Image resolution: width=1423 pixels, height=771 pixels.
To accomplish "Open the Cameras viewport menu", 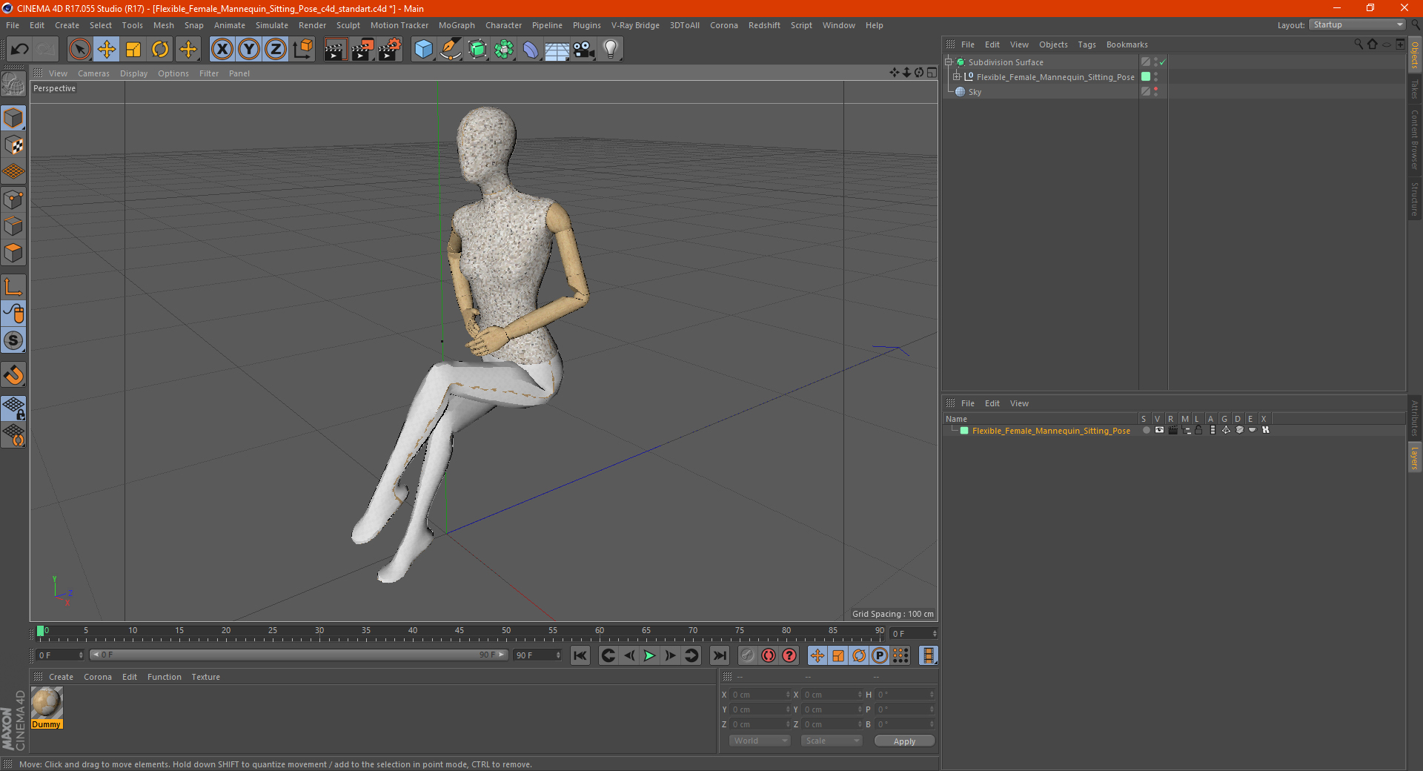I will (93, 73).
